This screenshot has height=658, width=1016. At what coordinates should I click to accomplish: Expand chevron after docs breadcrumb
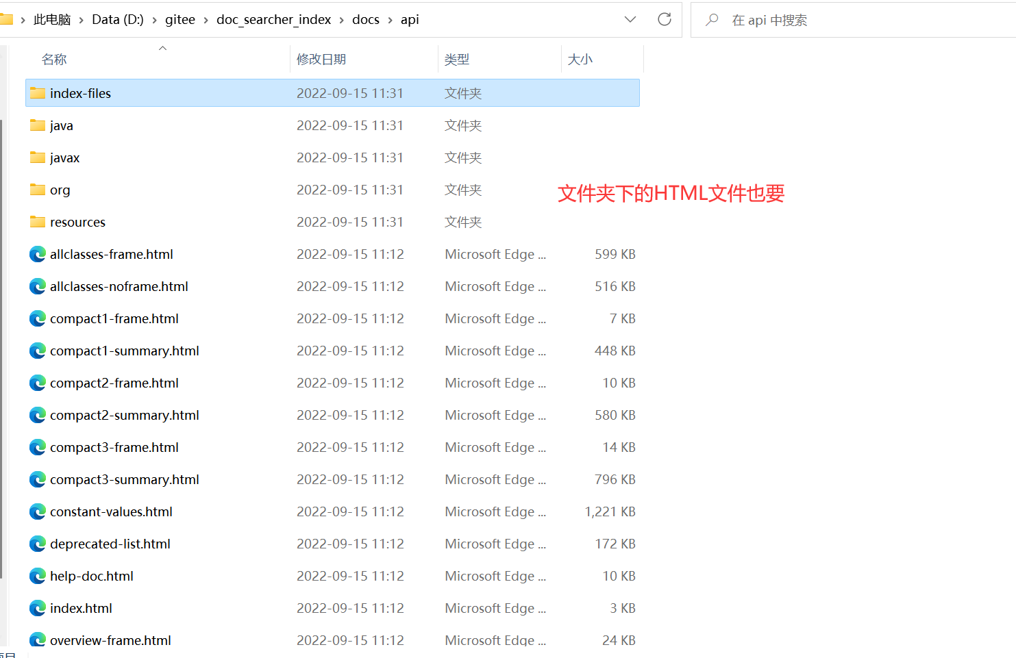391,20
